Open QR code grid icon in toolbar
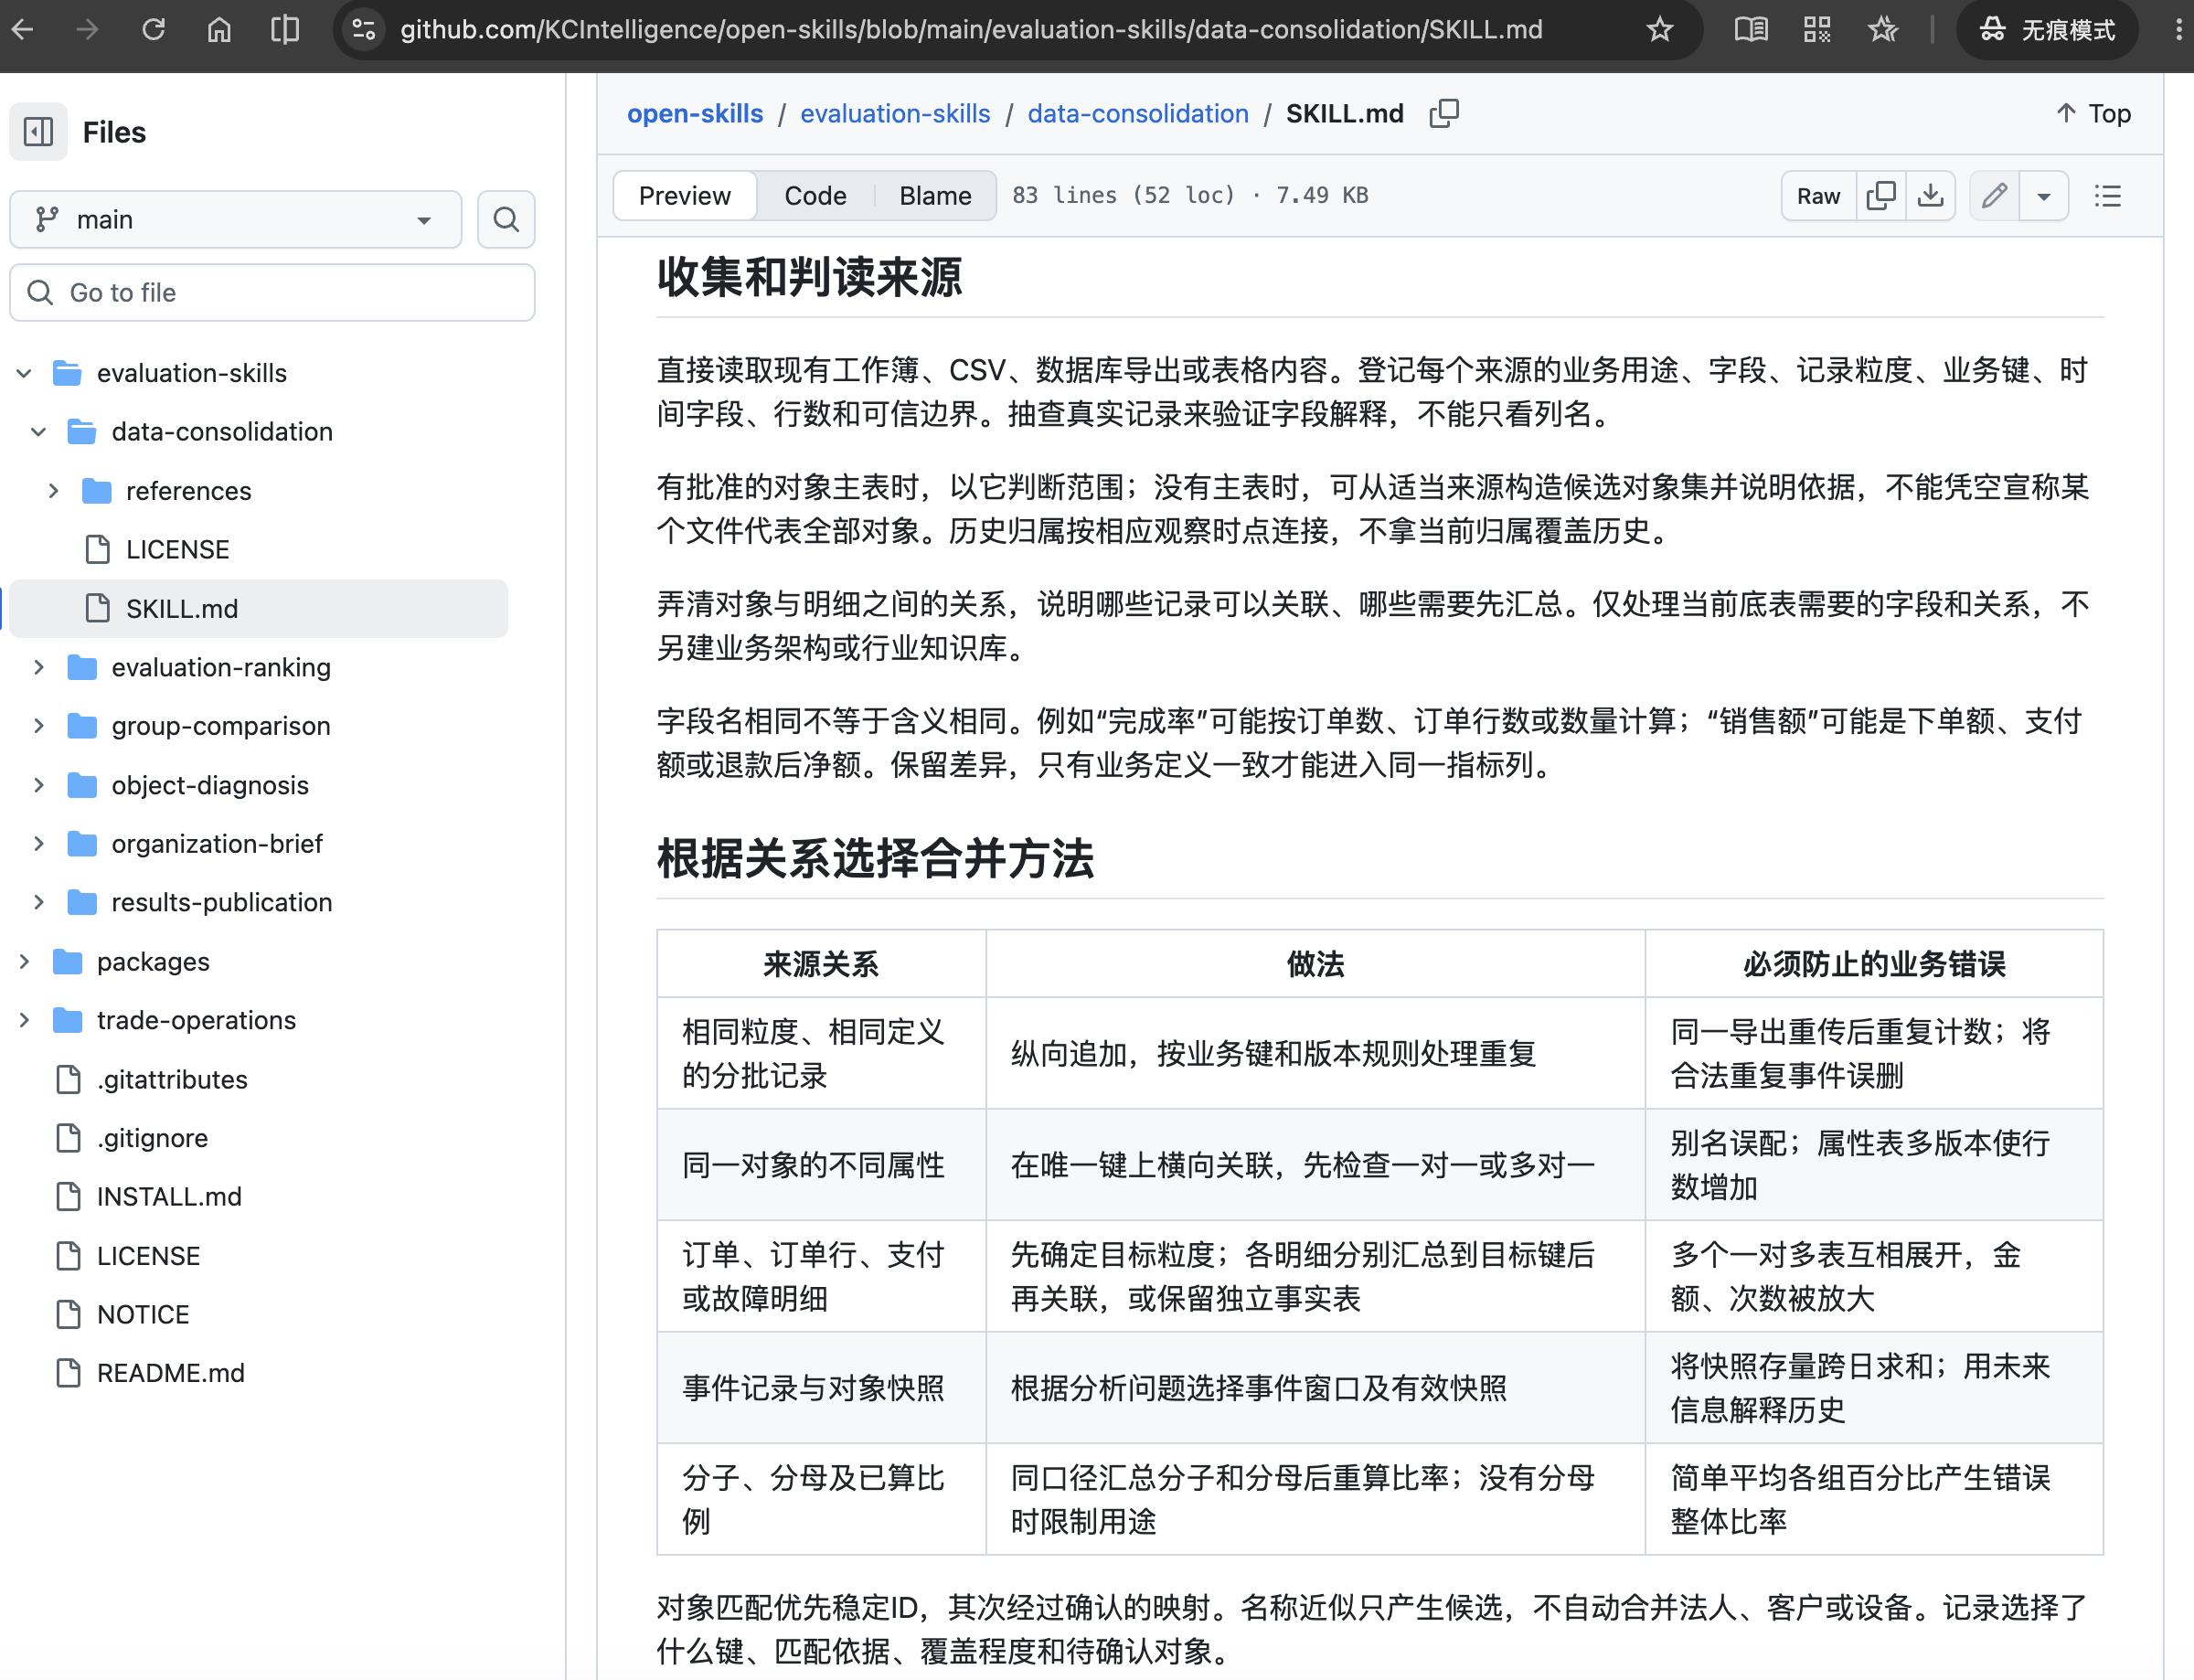 (1817, 29)
